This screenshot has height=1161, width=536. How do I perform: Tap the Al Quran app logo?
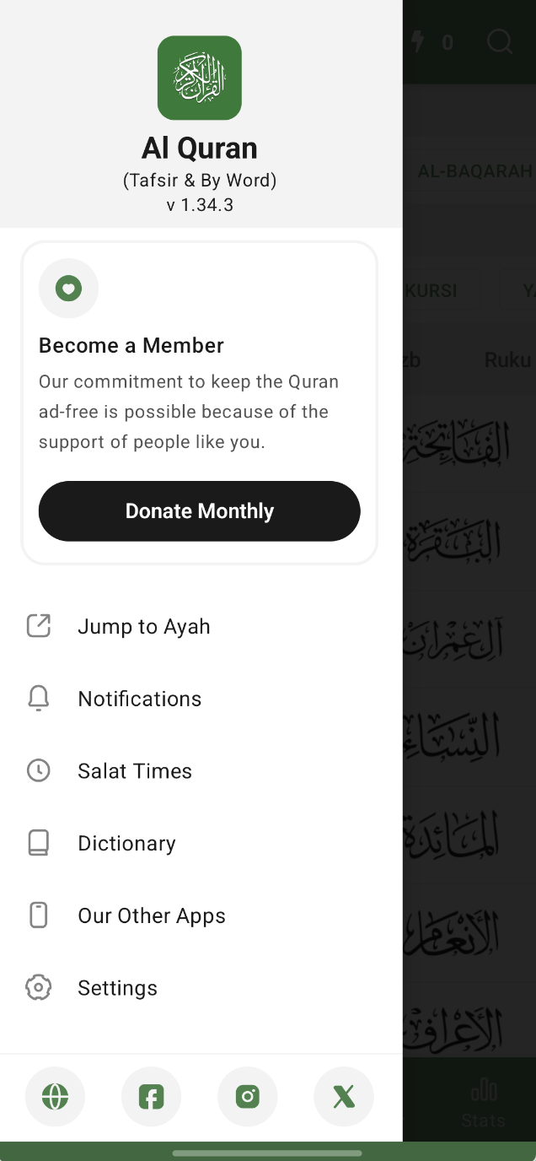[200, 78]
